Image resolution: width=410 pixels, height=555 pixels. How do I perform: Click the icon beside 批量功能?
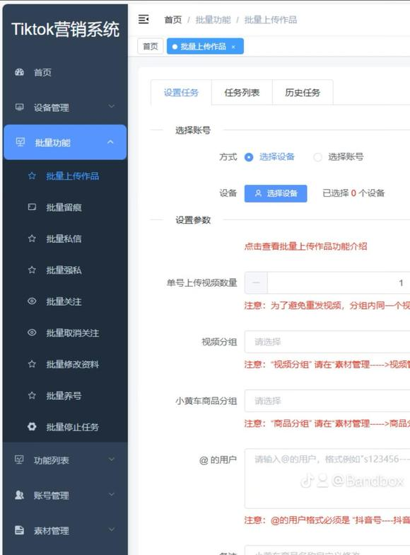point(20,142)
